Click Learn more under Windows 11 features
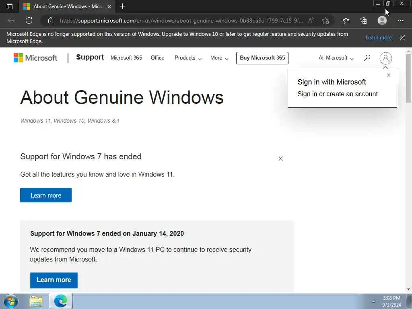Viewport: 412px width, 309px height. [46, 195]
